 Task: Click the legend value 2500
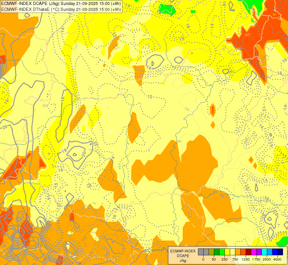point(267,259)
